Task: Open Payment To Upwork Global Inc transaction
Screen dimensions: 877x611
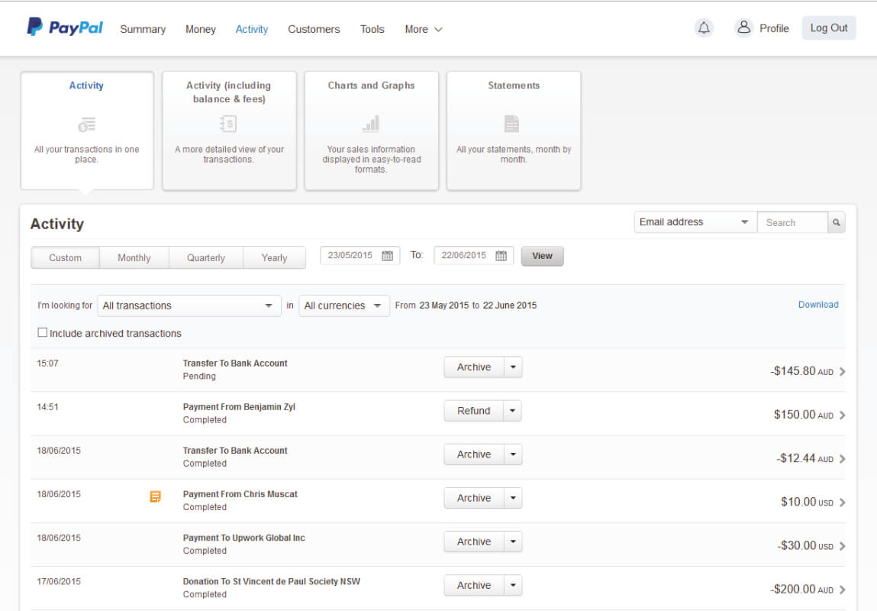Action: (x=243, y=538)
